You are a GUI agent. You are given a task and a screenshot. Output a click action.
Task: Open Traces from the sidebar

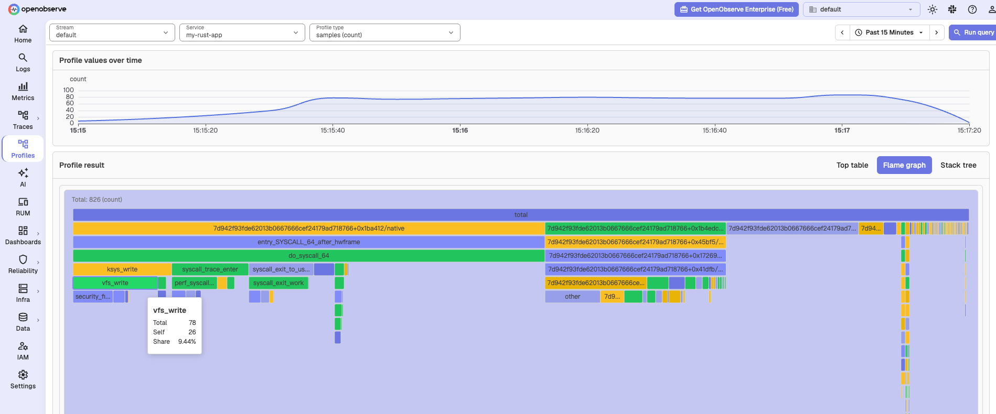(23, 121)
